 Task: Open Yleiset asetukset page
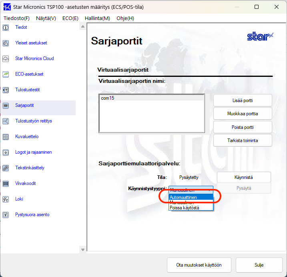tap(31, 43)
